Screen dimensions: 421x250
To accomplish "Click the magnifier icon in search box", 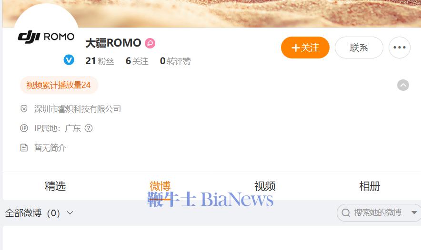I will [346, 213].
